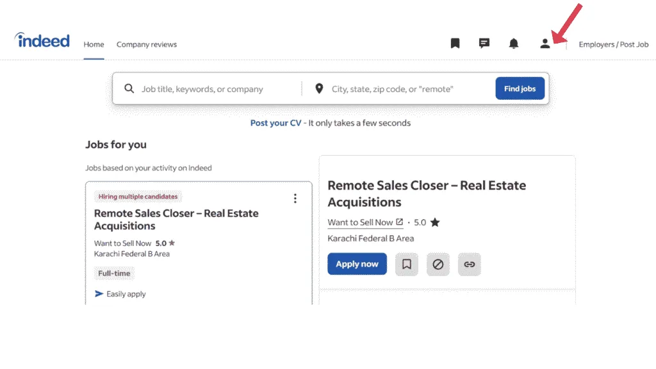This screenshot has height=369, width=656.
Task: Click the magnifier icon in search box
Action: coord(129,89)
